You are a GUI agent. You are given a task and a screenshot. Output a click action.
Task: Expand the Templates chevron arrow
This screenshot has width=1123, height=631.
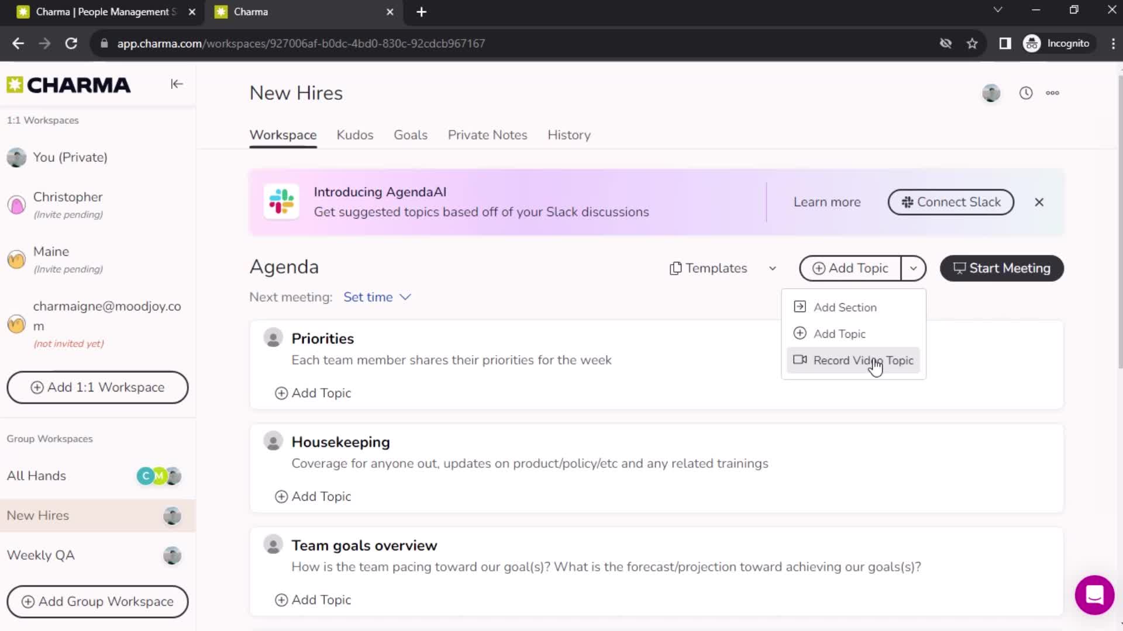click(773, 269)
